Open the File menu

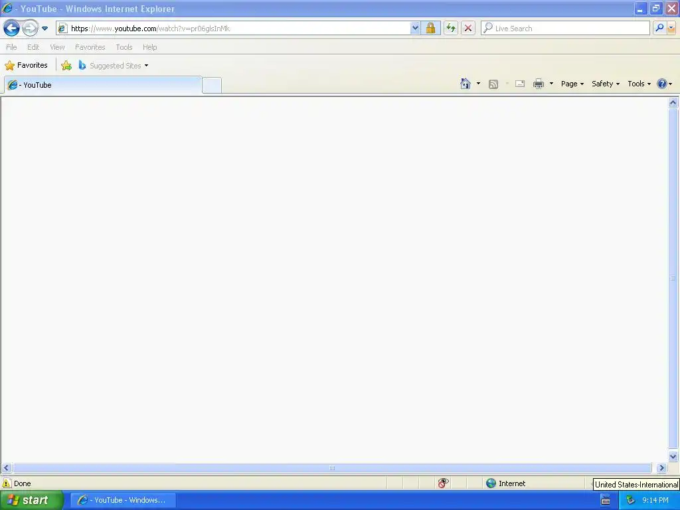tap(12, 47)
